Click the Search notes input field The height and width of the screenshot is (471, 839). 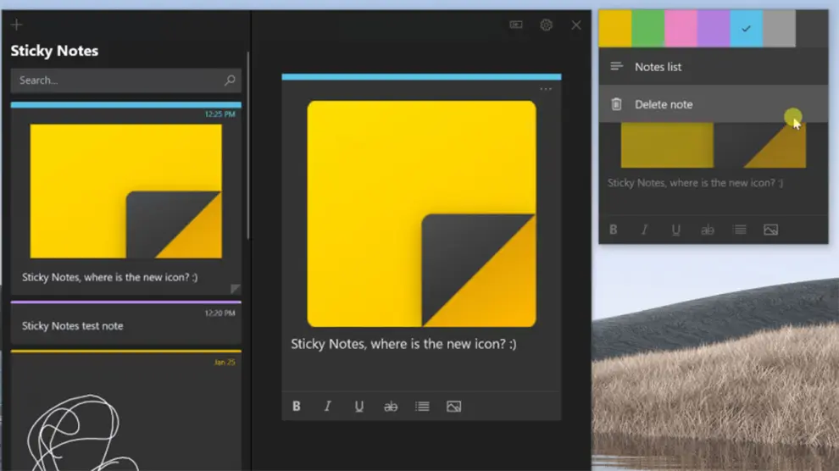pyautogui.click(x=117, y=80)
